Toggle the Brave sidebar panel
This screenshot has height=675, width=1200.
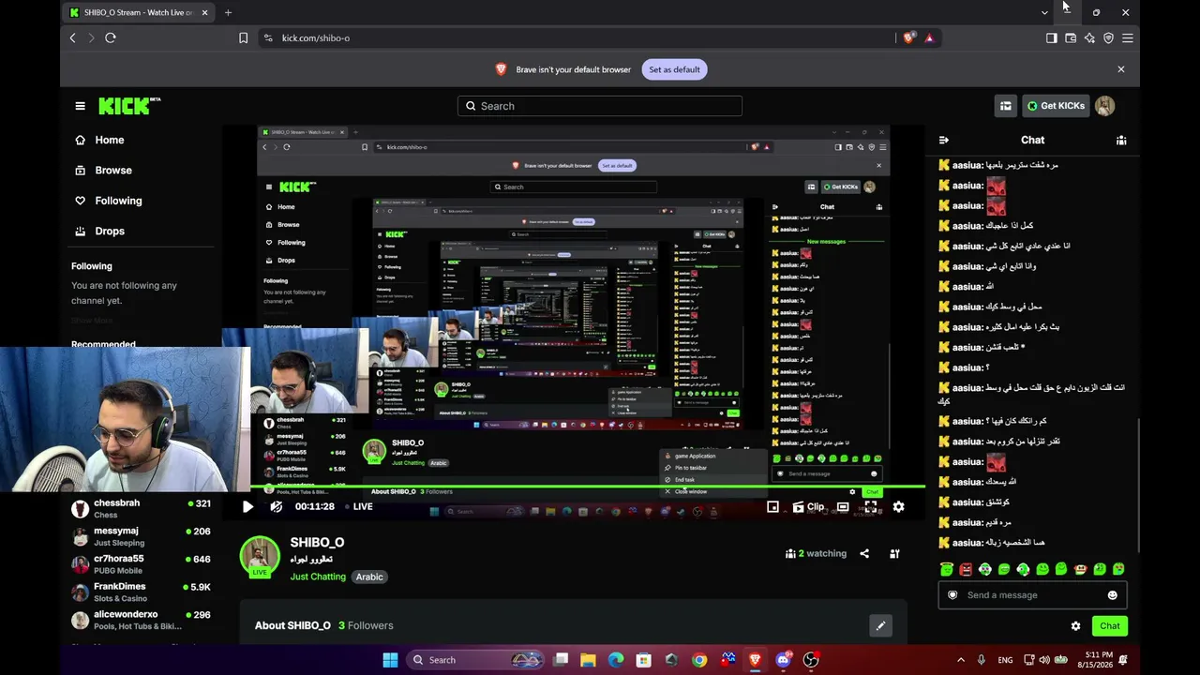click(x=1051, y=37)
